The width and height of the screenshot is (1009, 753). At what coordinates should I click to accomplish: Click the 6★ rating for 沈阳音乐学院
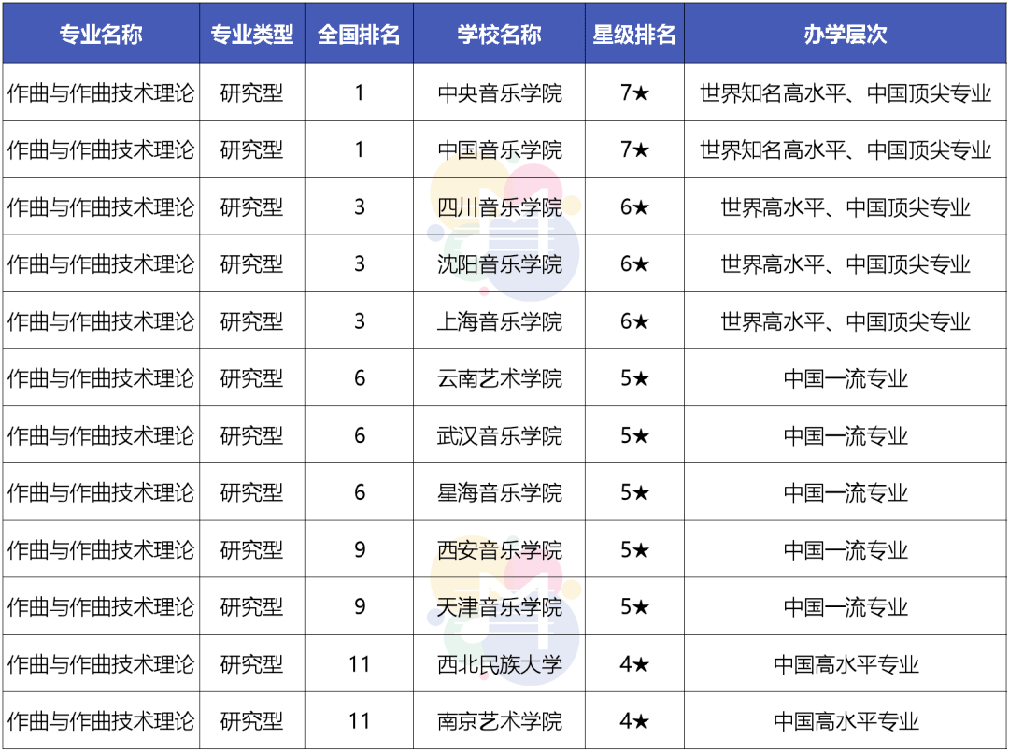point(634,263)
